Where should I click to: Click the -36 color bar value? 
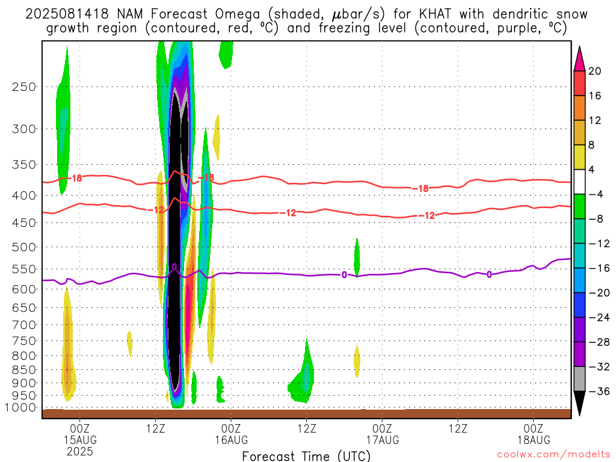tap(599, 391)
